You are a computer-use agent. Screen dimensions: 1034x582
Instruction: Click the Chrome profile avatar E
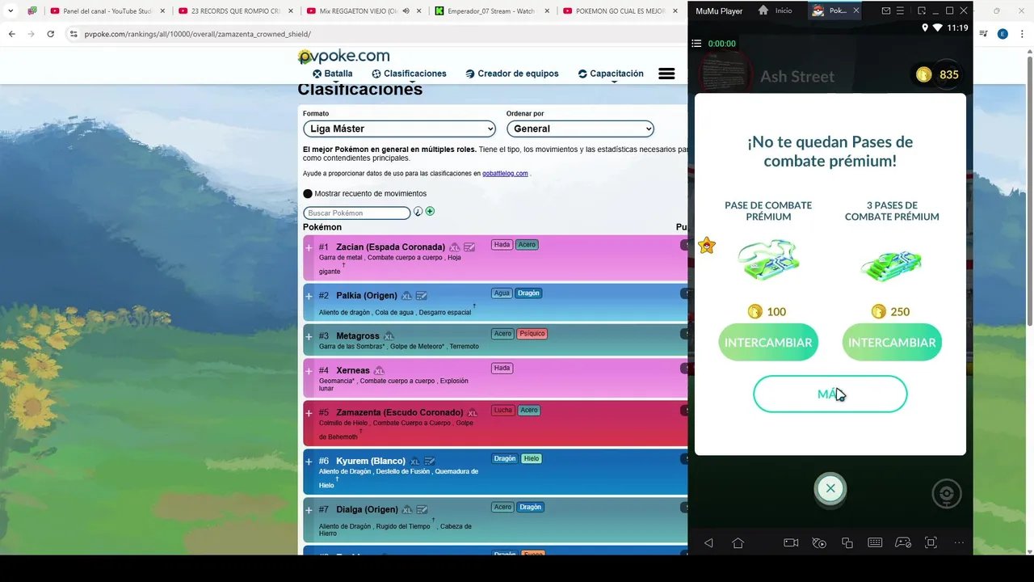coord(1002,34)
